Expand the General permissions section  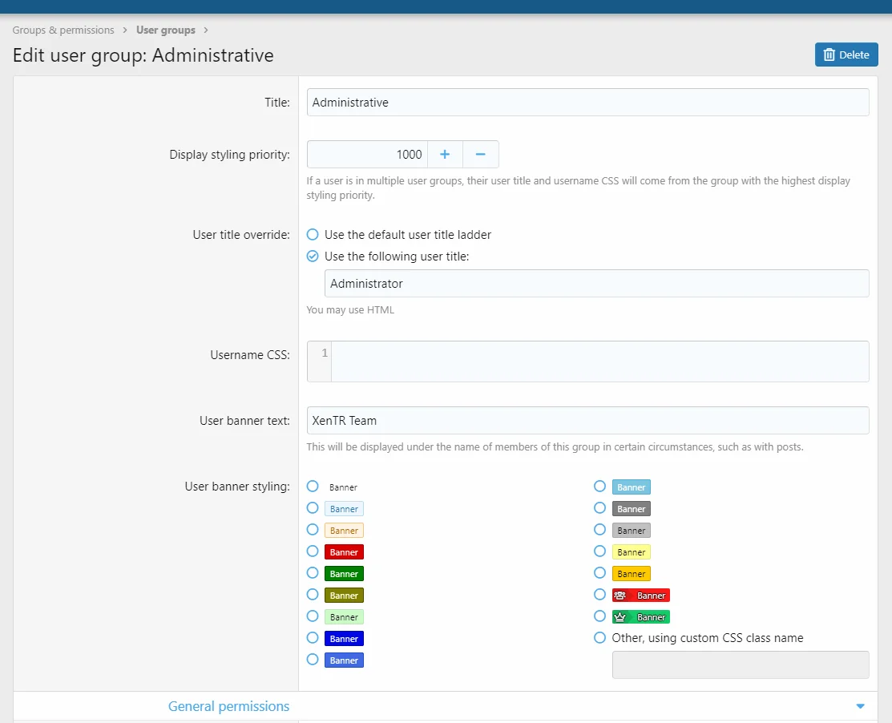(229, 706)
